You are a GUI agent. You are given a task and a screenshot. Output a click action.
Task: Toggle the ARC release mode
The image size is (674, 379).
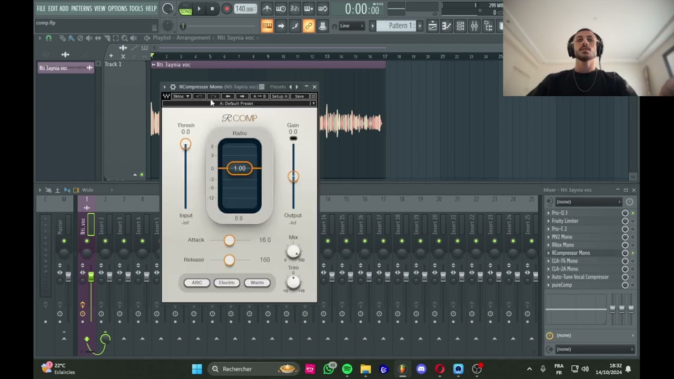(x=196, y=283)
